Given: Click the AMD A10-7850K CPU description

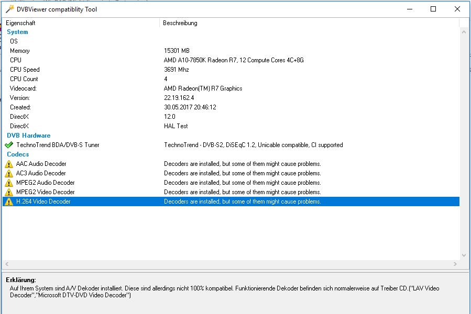Looking at the screenshot, I should click(x=234, y=60).
